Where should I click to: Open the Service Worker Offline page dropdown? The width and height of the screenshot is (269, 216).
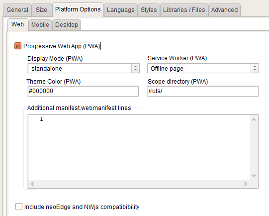pos(203,68)
